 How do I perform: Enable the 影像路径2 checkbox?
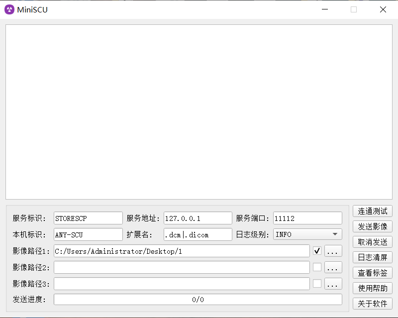point(317,267)
